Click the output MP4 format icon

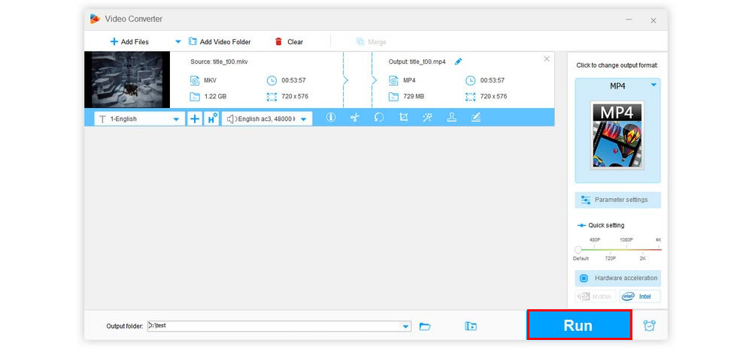coord(394,80)
